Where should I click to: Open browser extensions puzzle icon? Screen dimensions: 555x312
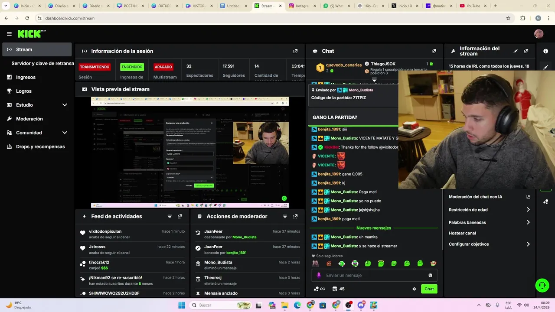click(522, 18)
